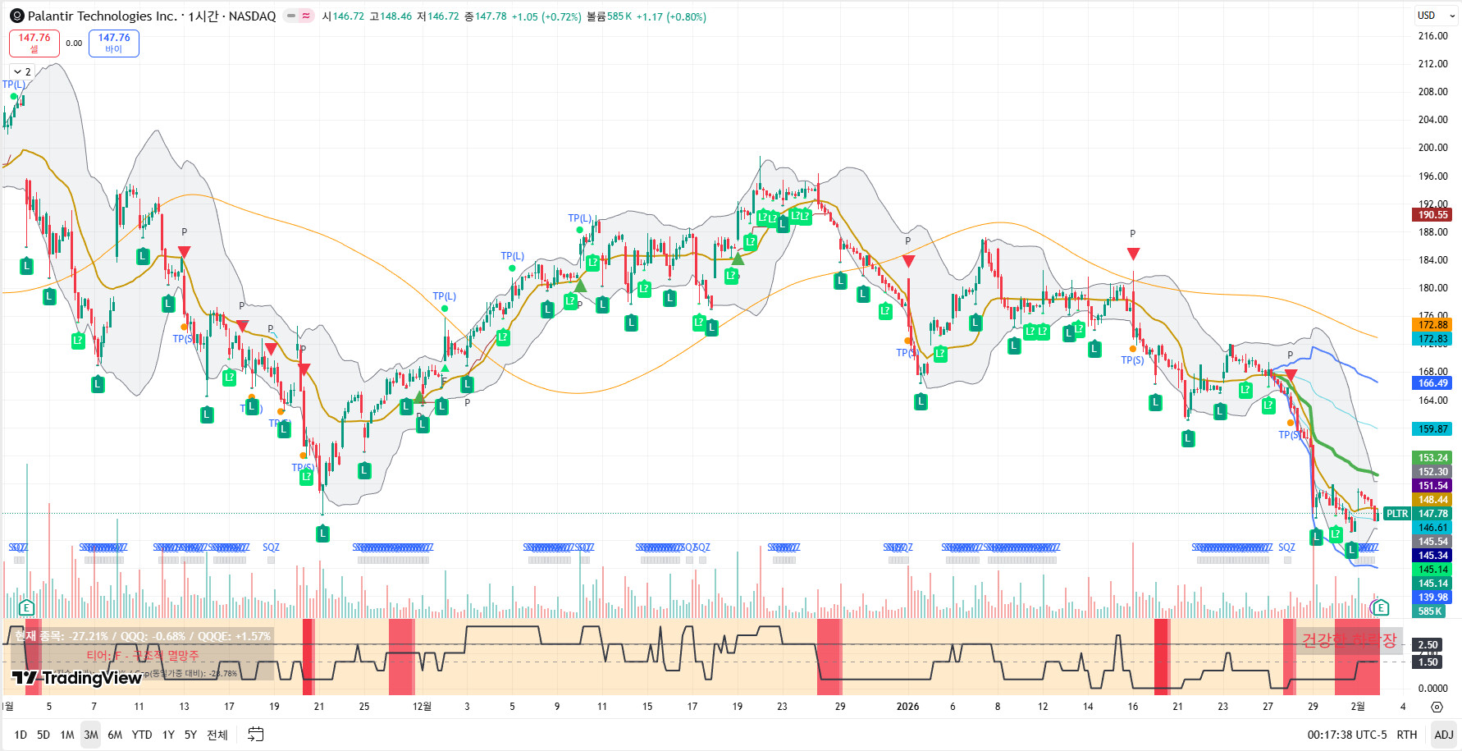Switch to the 1M time range
The width and height of the screenshot is (1462, 751).
(x=67, y=735)
